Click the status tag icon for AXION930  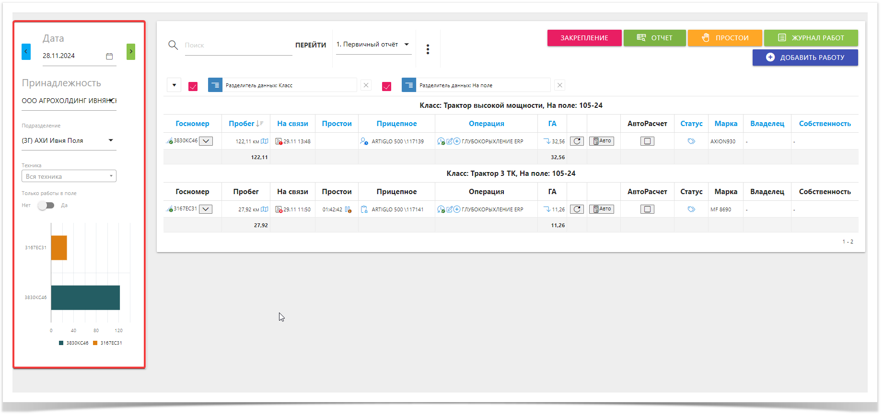tap(691, 141)
